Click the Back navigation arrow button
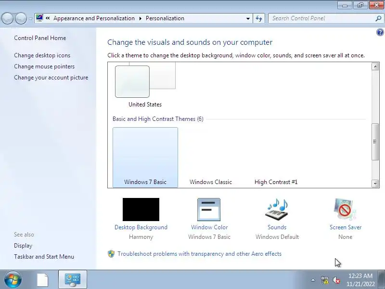This screenshot has height=289, width=385. click(x=7, y=18)
